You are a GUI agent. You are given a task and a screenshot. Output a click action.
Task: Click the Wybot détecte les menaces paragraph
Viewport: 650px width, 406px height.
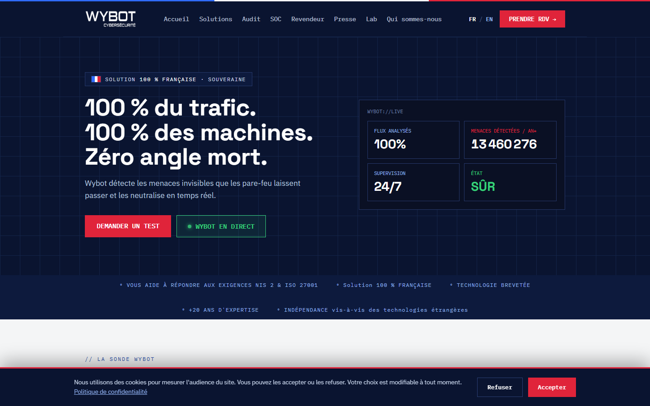click(193, 189)
